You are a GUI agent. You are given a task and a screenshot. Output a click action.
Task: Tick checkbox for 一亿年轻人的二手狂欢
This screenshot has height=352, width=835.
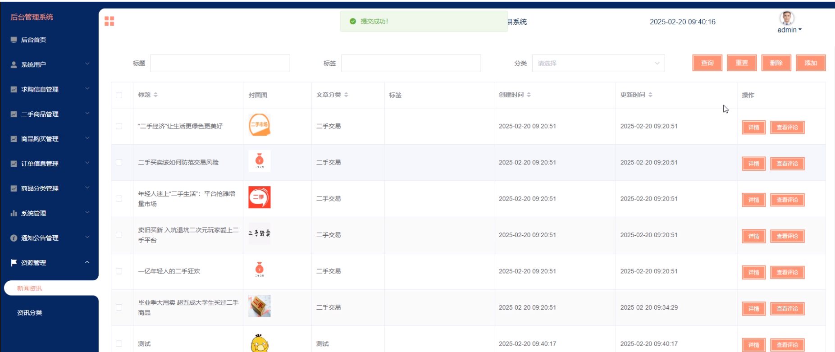(119, 271)
